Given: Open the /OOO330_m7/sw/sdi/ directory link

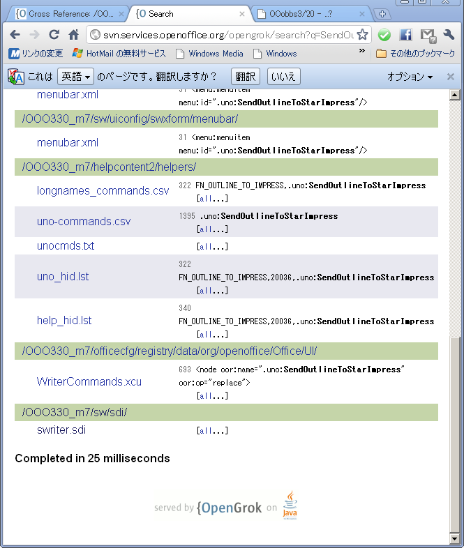Looking at the screenshot, I should [74, 413].
